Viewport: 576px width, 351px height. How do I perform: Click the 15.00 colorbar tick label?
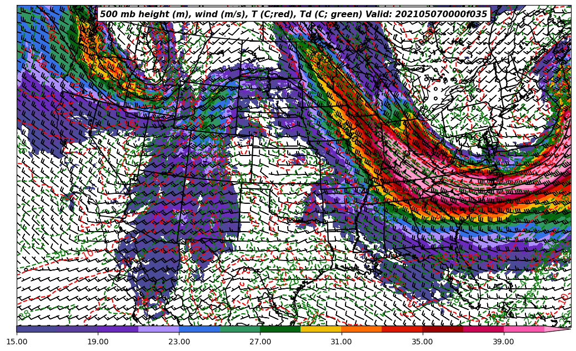point(17,342)
